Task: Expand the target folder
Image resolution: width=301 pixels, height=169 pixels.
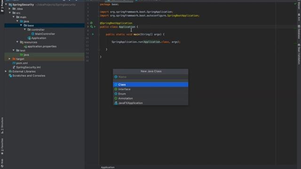Action: [x=9, y=59]
